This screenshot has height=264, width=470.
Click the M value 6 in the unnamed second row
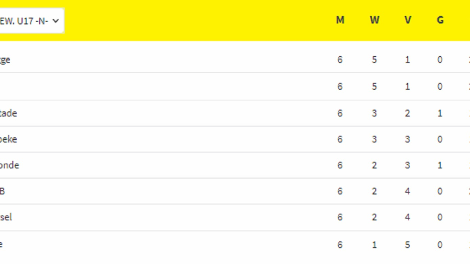340,87
